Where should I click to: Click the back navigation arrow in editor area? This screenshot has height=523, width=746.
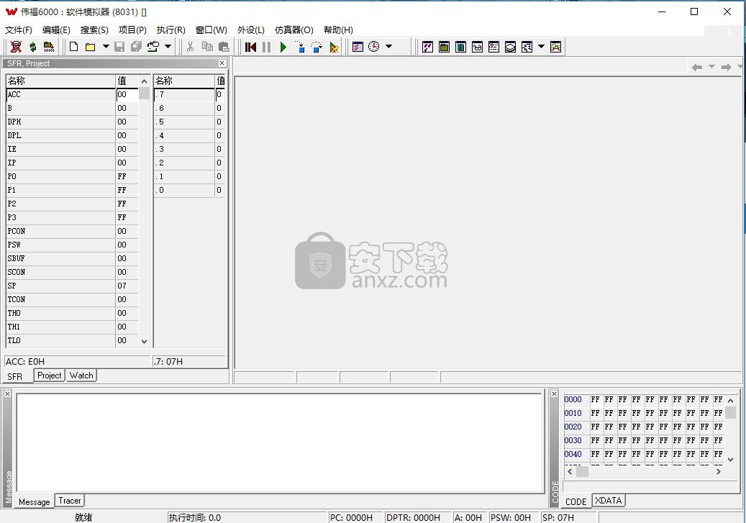point(697,67)
